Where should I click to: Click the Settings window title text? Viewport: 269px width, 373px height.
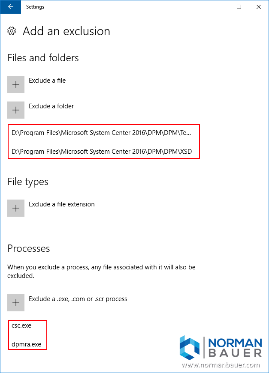35,7
